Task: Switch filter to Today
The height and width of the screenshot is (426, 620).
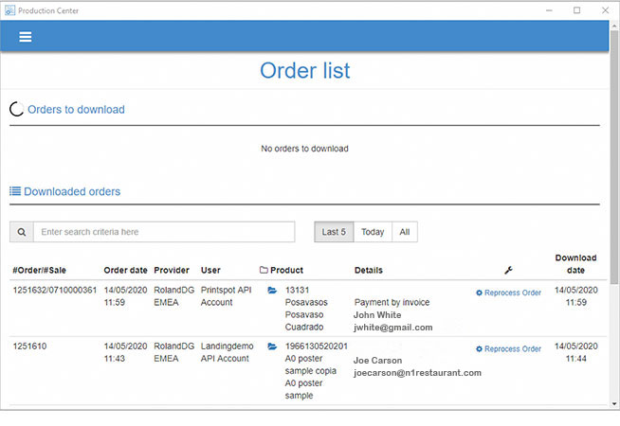Action: (x=373, y=232)
